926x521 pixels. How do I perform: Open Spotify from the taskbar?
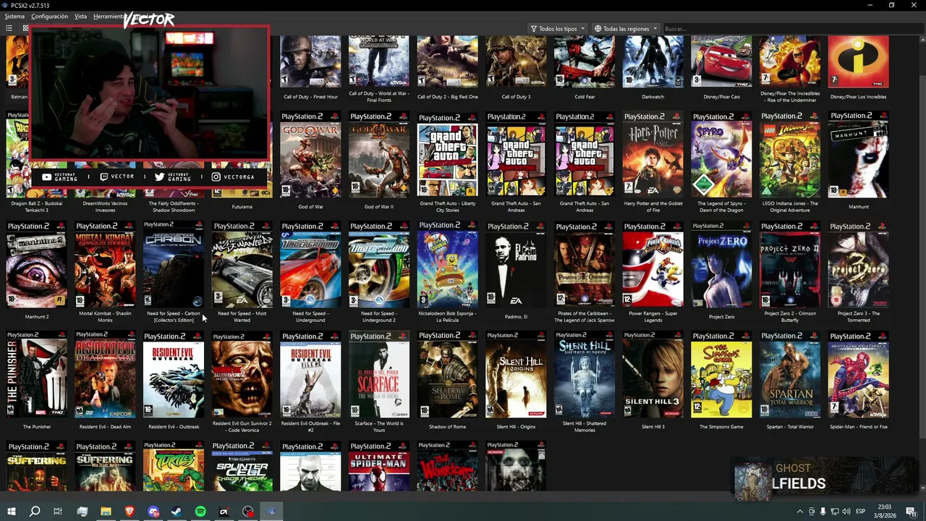pos(200,512)
